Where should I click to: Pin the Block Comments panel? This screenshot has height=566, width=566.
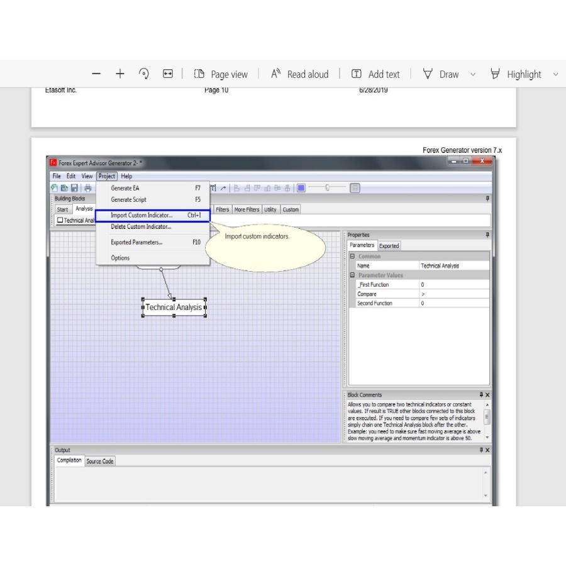click(481, 394)
